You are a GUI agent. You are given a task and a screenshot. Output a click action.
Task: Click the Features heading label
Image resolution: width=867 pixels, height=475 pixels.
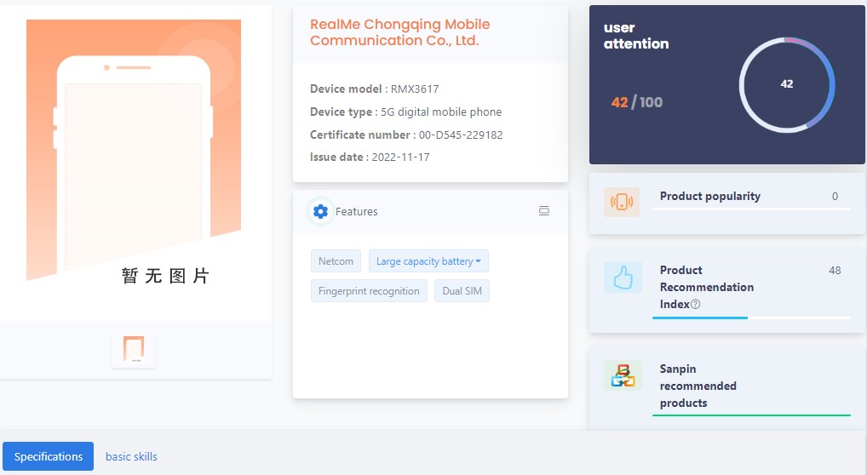coord(357,211)
